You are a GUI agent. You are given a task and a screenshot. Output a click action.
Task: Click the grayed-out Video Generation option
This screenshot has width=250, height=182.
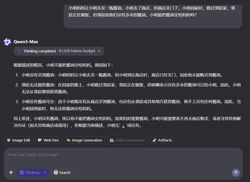coord(127,140)
